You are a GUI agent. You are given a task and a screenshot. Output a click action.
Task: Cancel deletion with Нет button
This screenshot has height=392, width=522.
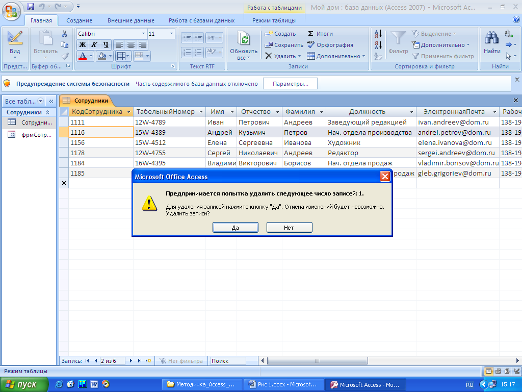[289, 228]
